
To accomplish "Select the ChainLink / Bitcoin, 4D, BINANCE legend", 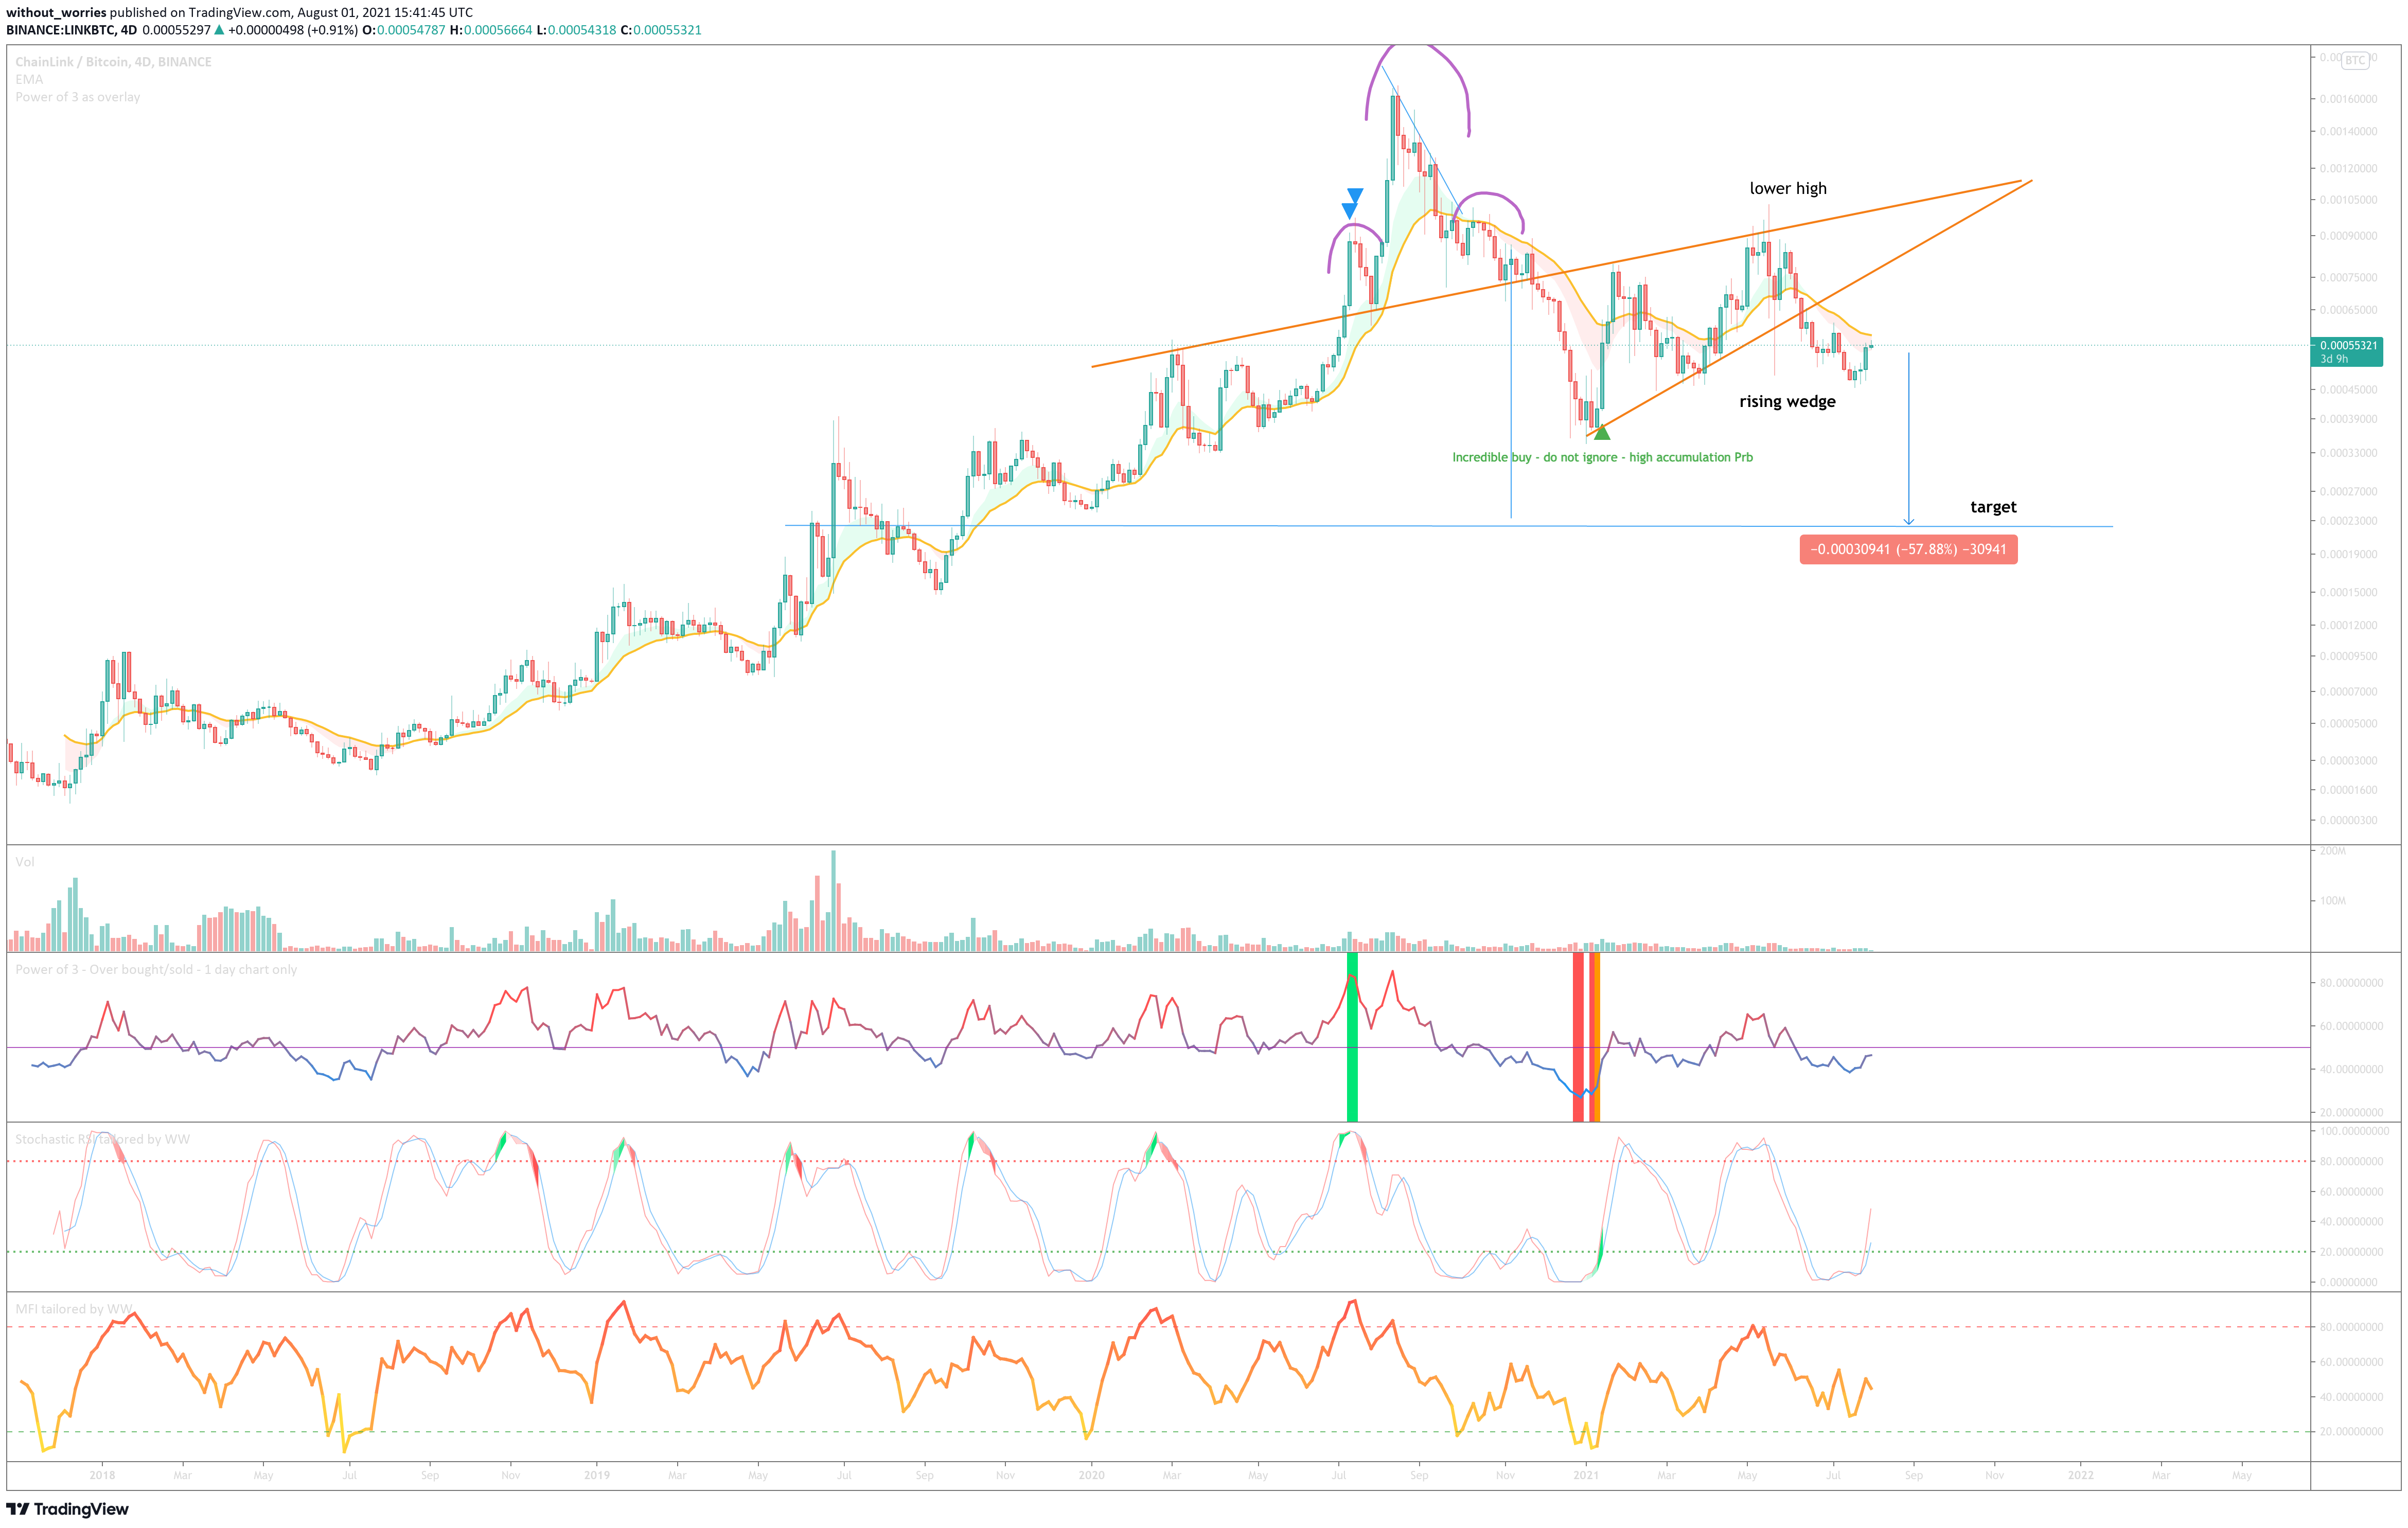I will (x=113, y=62).
